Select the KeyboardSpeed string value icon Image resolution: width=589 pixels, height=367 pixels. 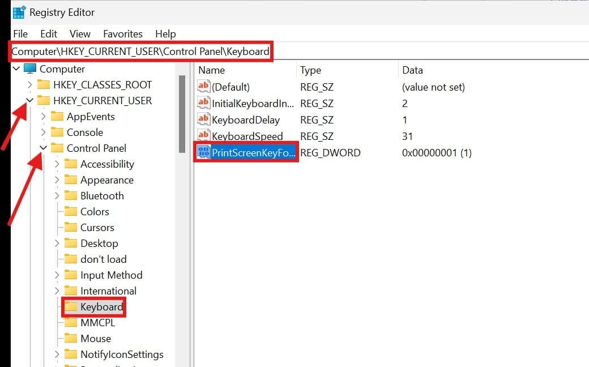(203, 135)
